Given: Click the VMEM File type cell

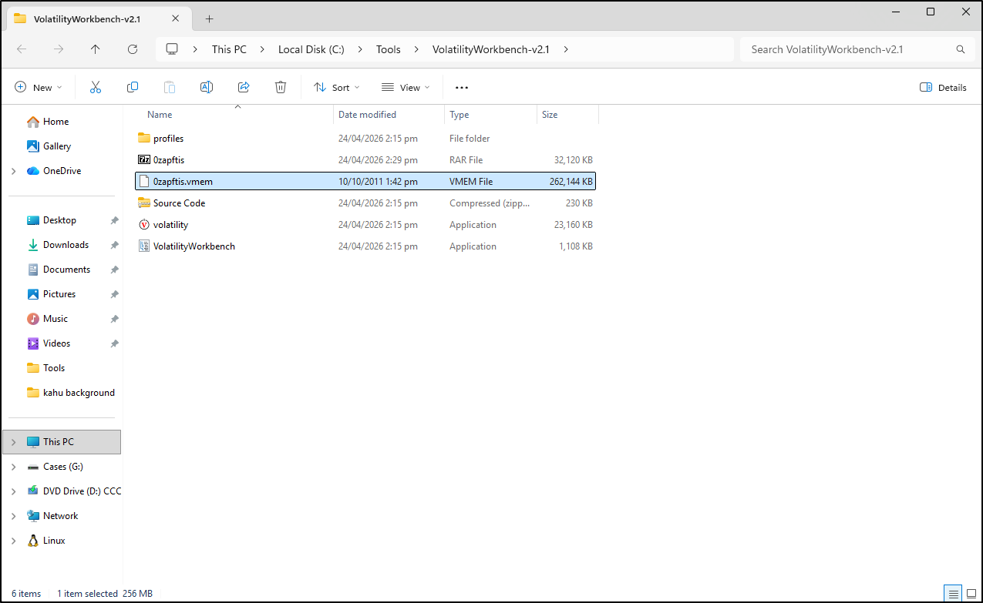Looking at the screenshot, I should [x=471, y=182].
